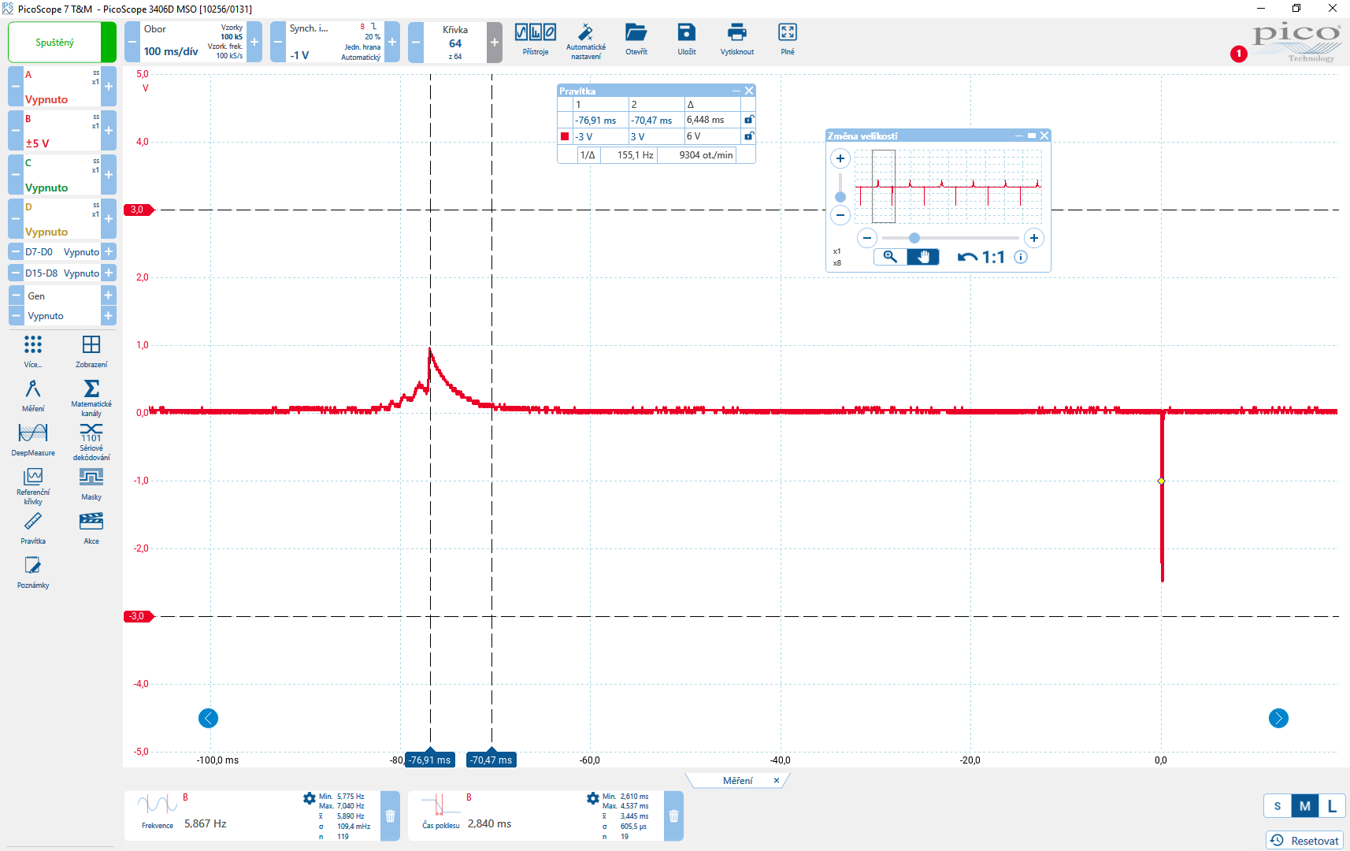The width and height of the screenshot is (1350, 851).
Task: Open Poznámky notes tool
Action: (x=33, y=570)
